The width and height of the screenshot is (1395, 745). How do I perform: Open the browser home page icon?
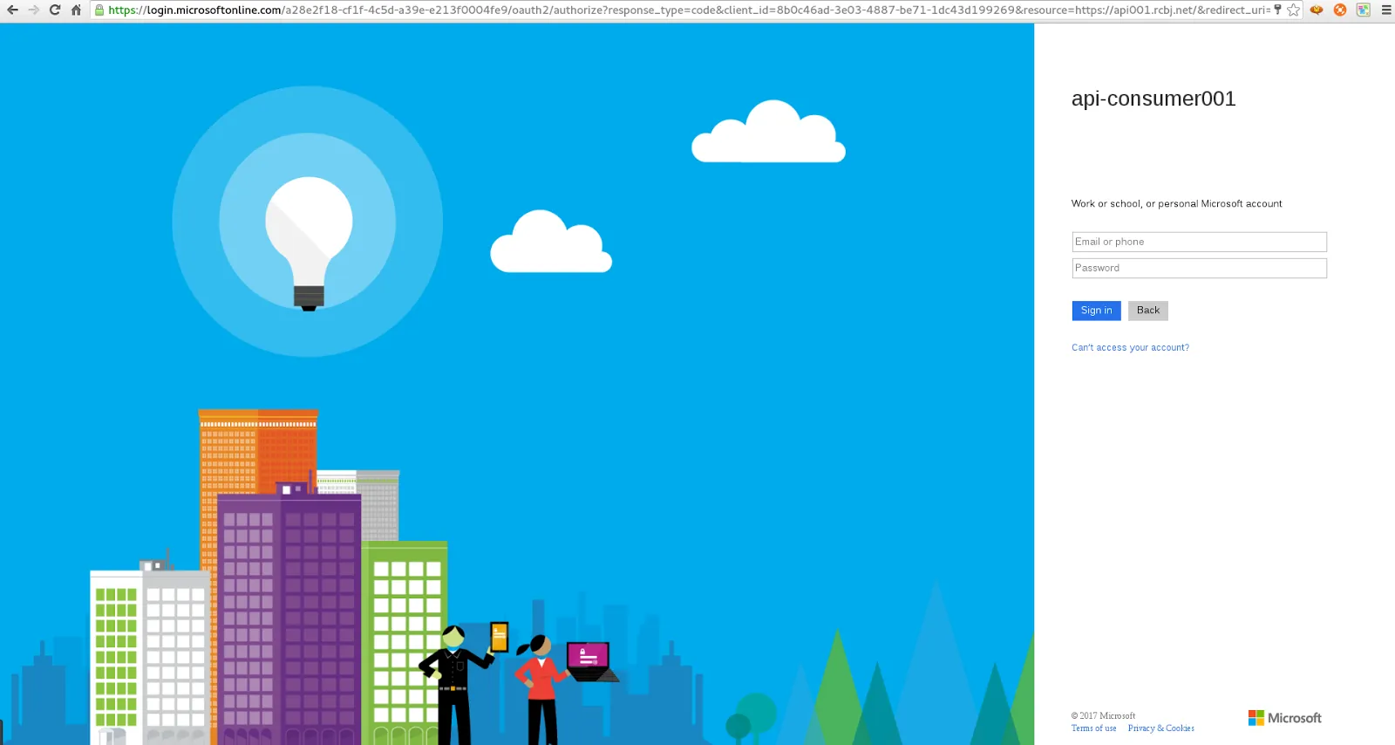tap(76, 10)
